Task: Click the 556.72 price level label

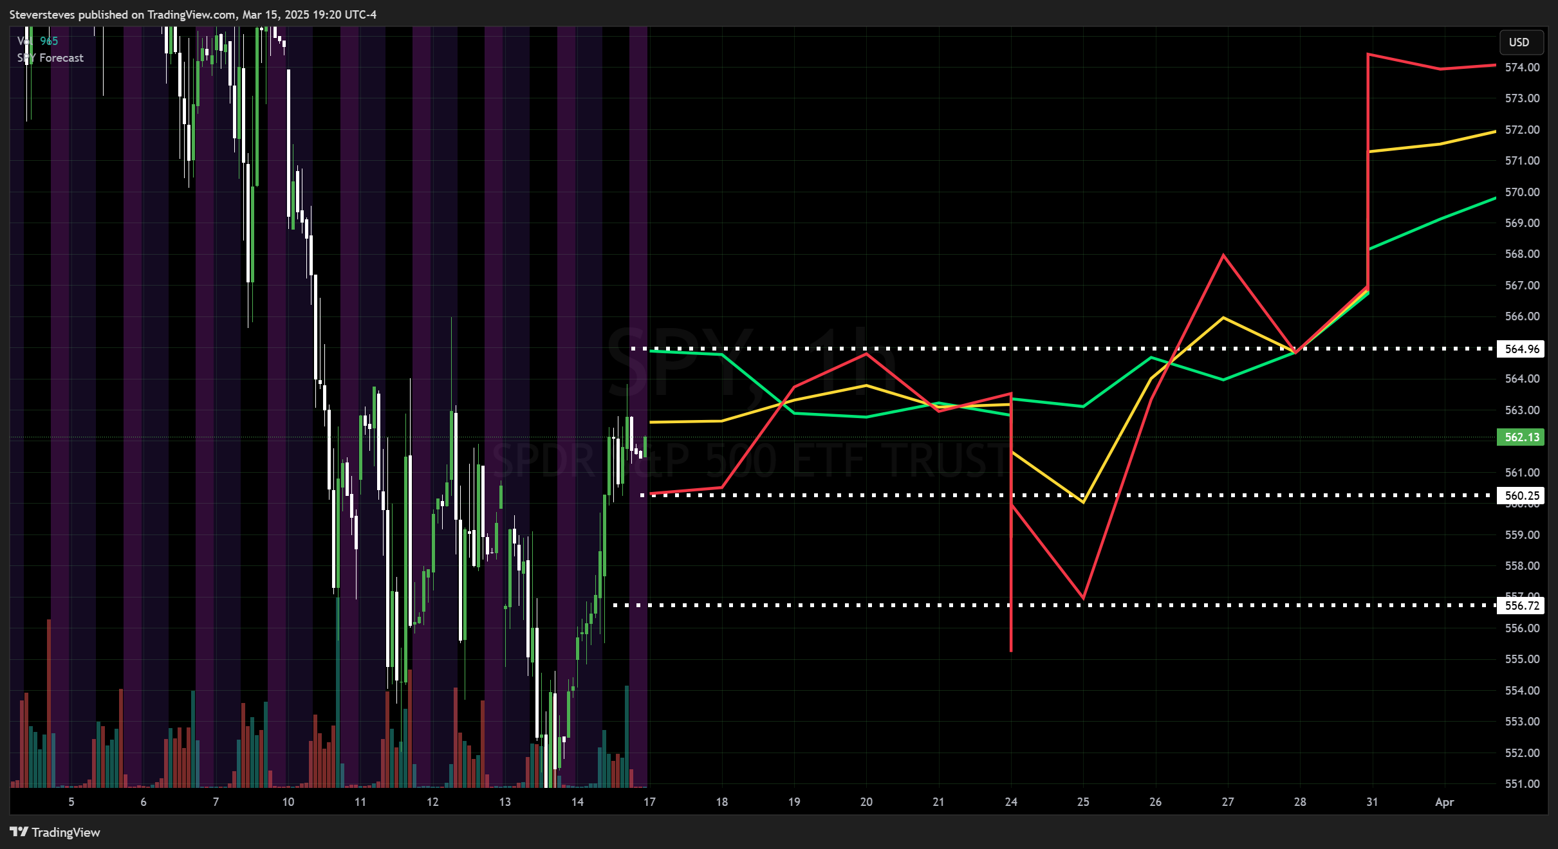Action: click(1521, 605)
